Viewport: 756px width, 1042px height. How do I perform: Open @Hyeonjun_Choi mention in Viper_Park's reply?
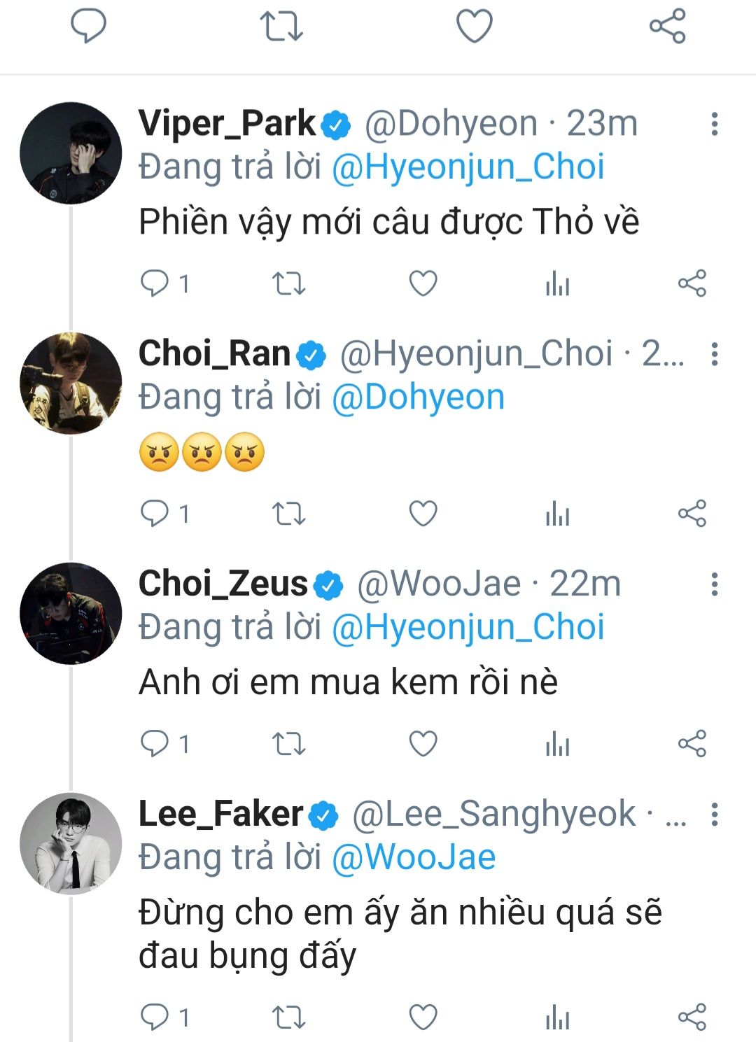(x=468, y=167)
